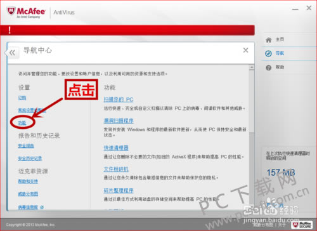317x231 pixels.
Task: Open 威胁分布图 link under 迈克菲资源
Action: point(28,194)
